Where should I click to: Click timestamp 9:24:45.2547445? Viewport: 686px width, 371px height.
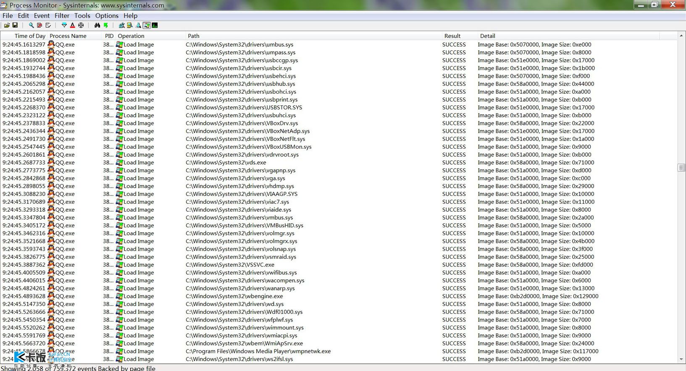(x=24, y=147)
